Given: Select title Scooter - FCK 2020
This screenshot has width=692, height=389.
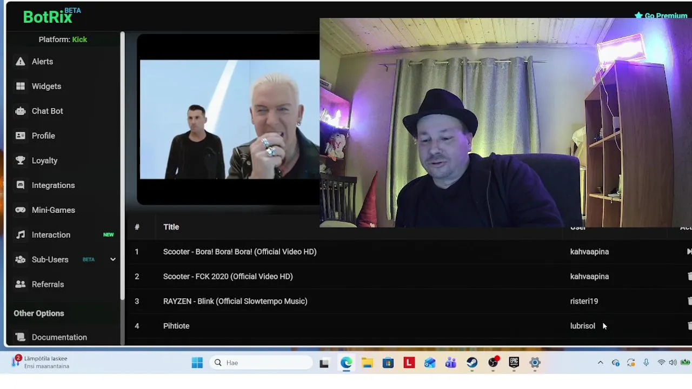Looking at the screenshot, I should (228, 277).
